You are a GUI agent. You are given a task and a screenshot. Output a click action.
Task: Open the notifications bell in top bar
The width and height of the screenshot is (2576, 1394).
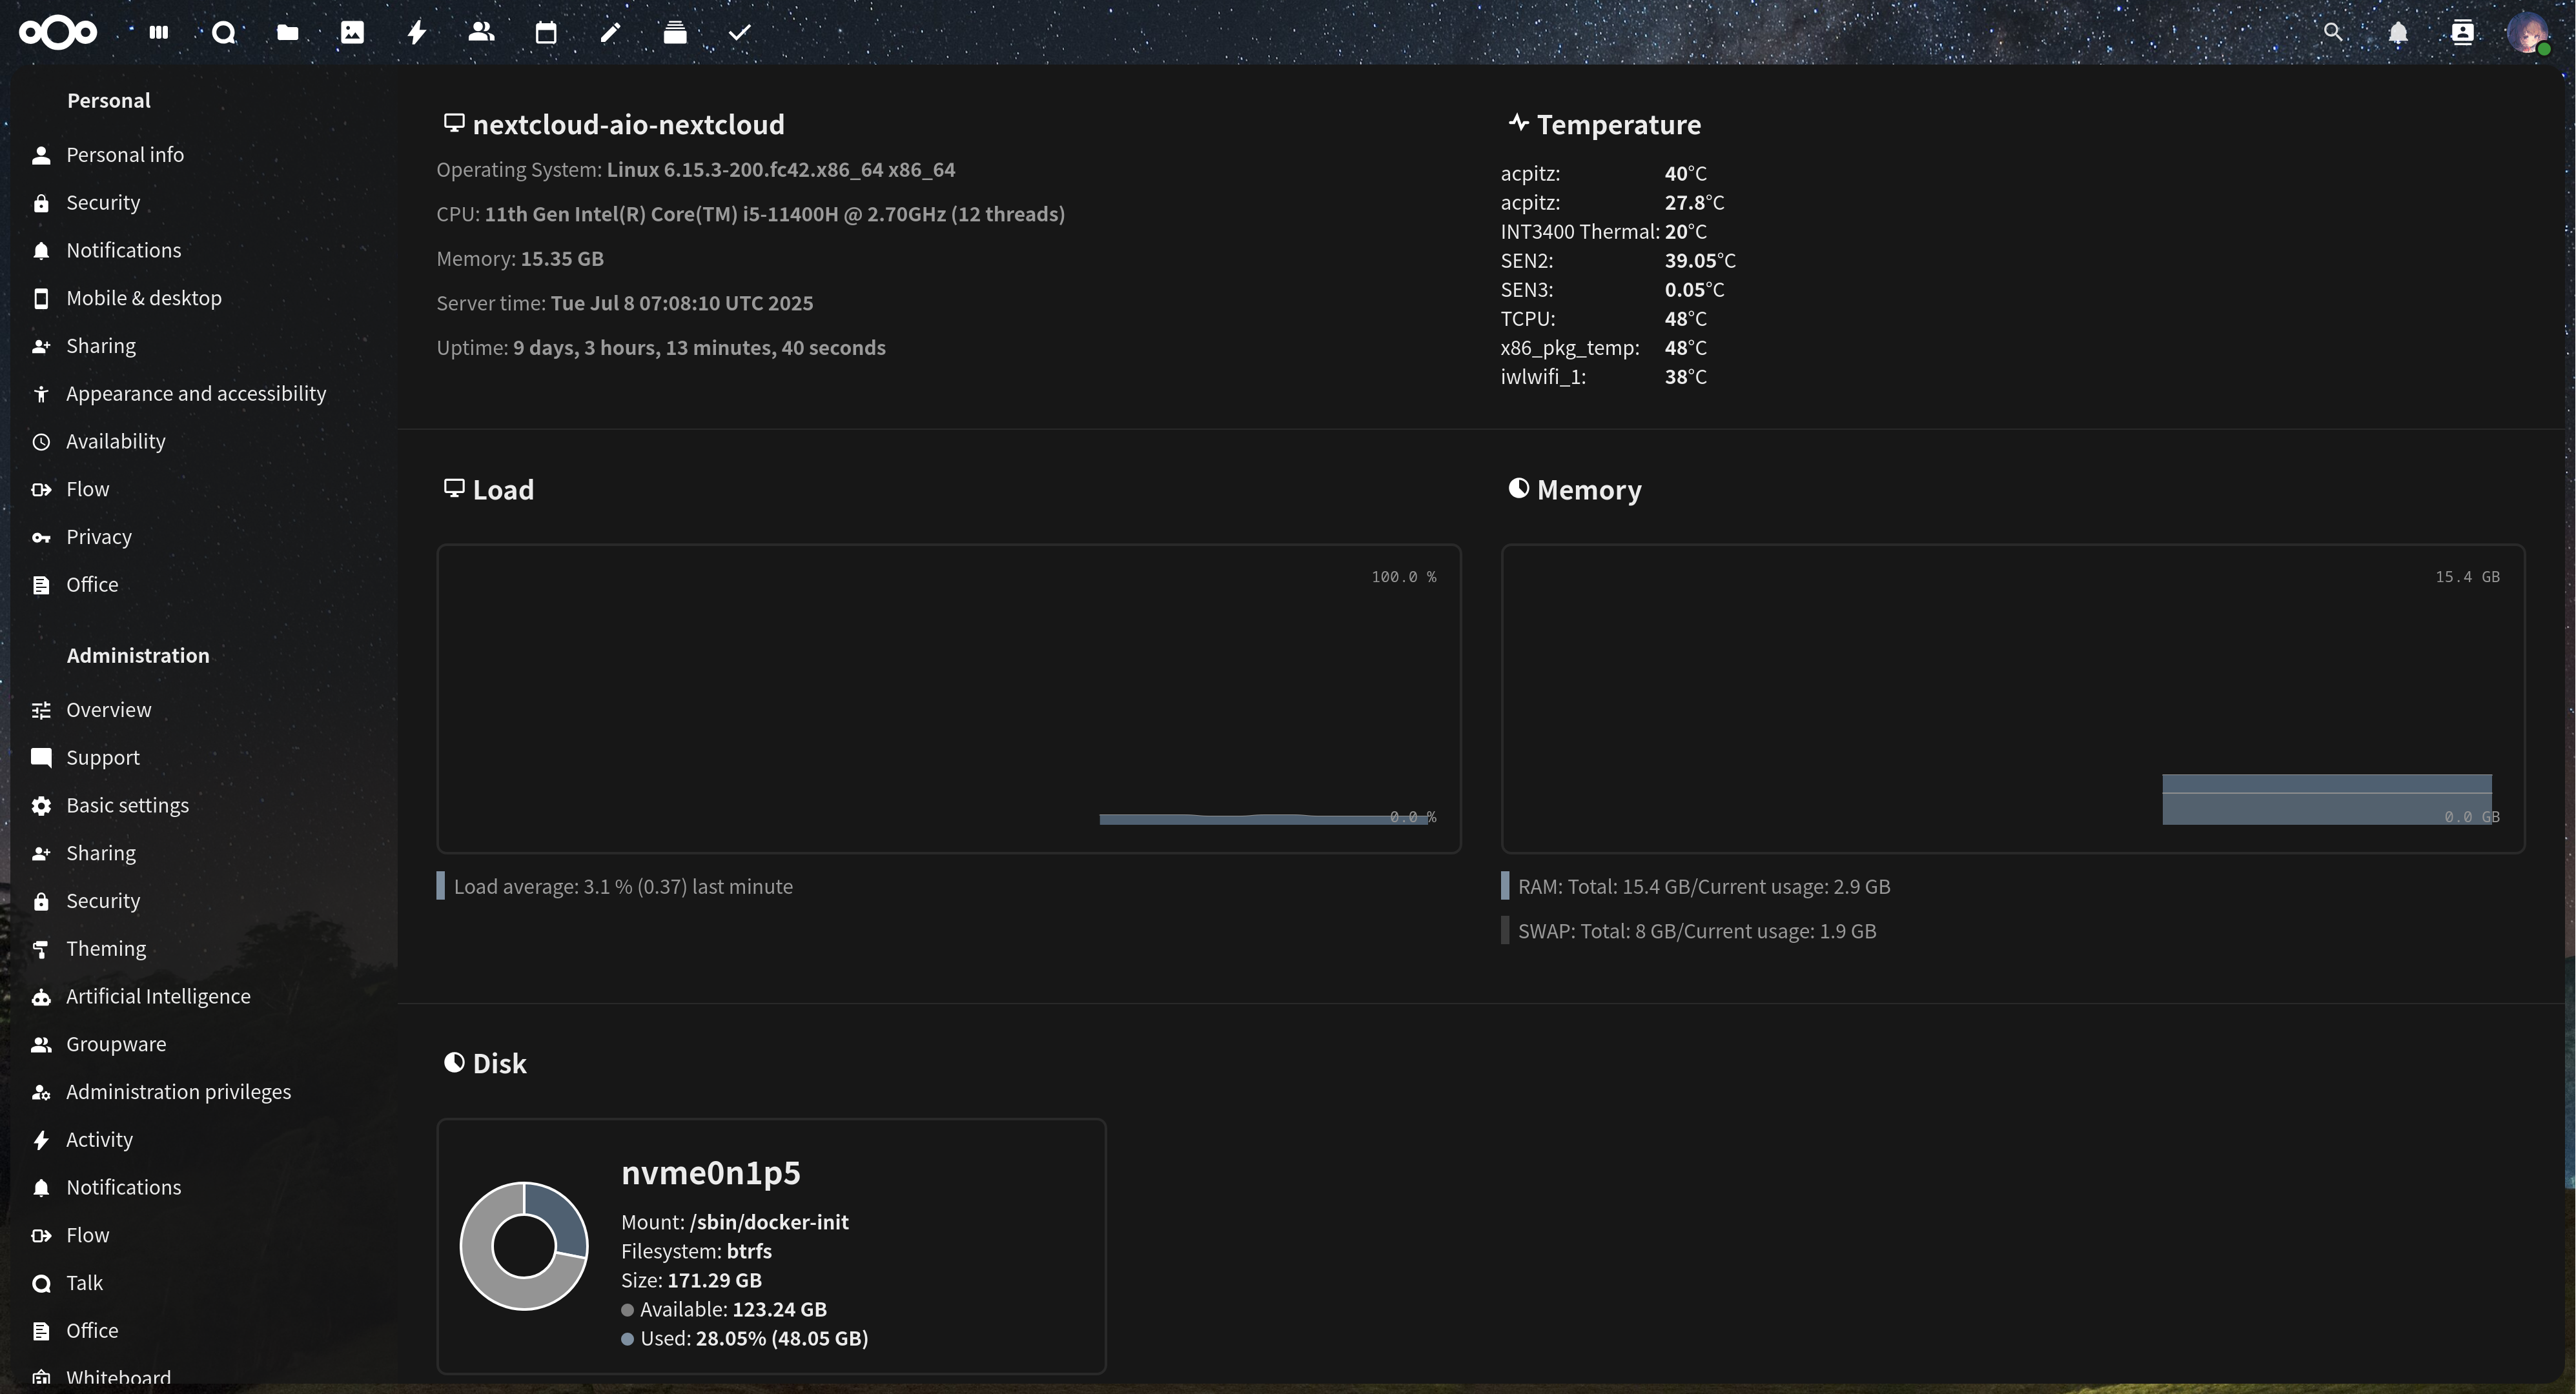2398,33
